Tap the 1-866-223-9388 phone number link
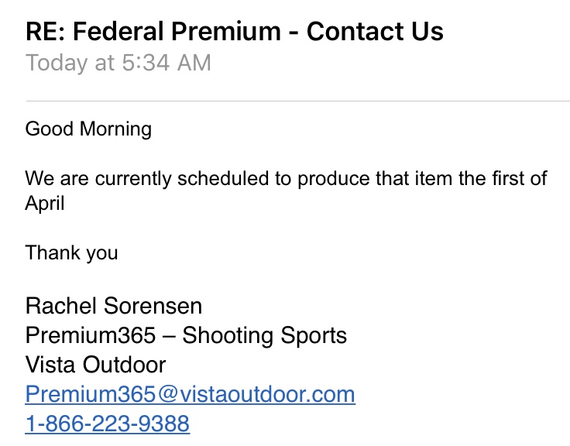570x446 pixels. pyautogui.click(x=107, y=424)
